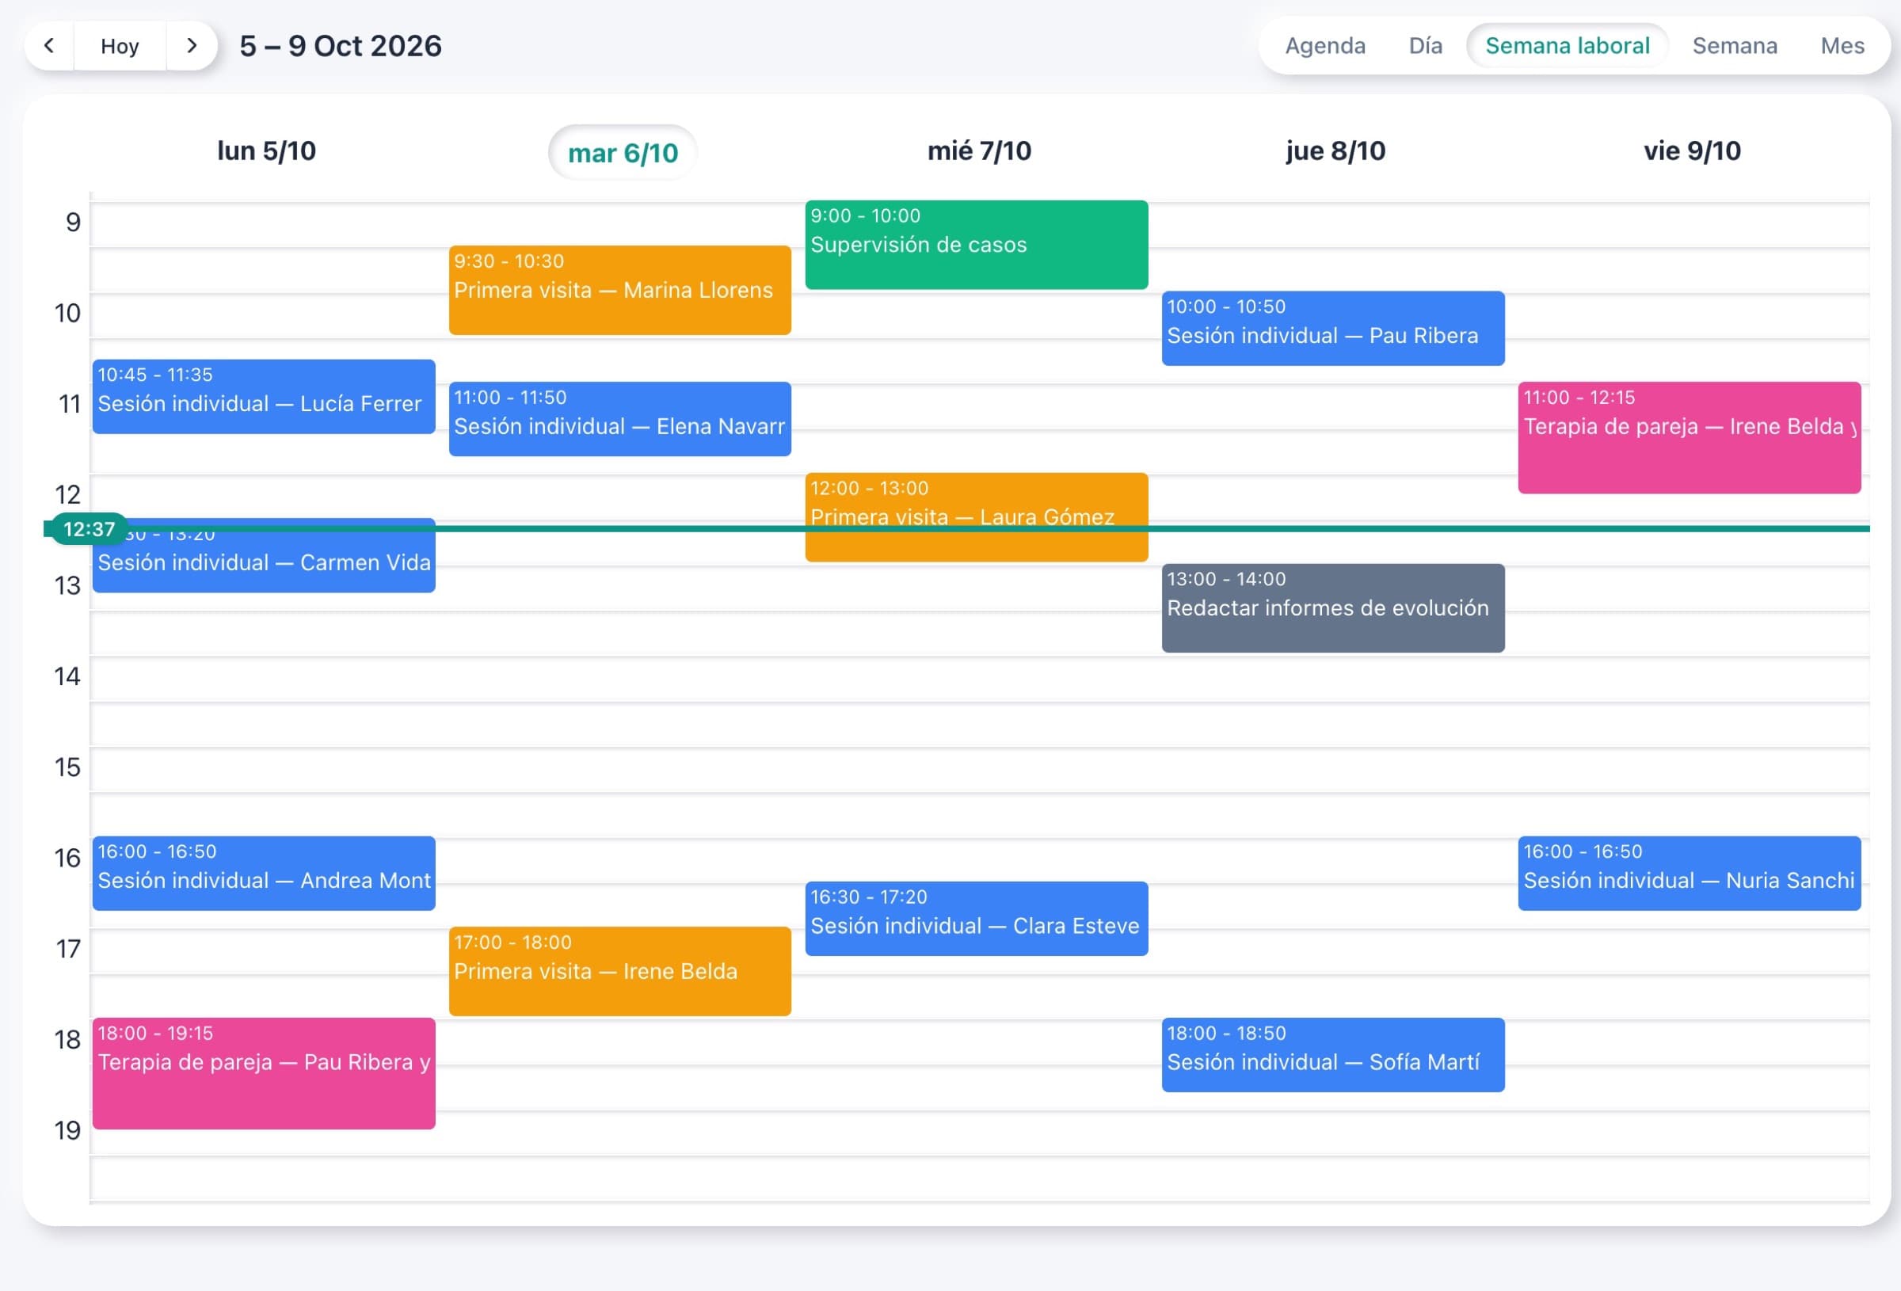Open Sesión individual — Sofía Martí event
The height and width of the screenshot is (1291, 1901).
click(1332, 1054)
